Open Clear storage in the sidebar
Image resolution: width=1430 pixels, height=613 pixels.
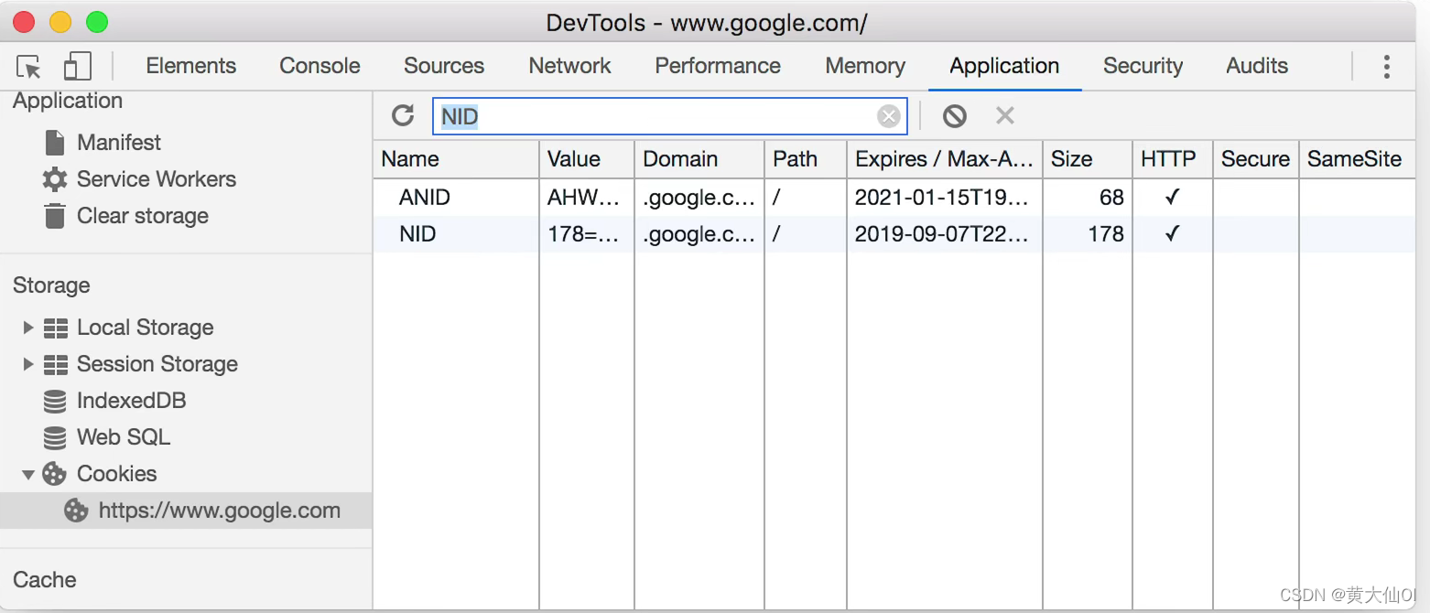click(x=143, y=216)
